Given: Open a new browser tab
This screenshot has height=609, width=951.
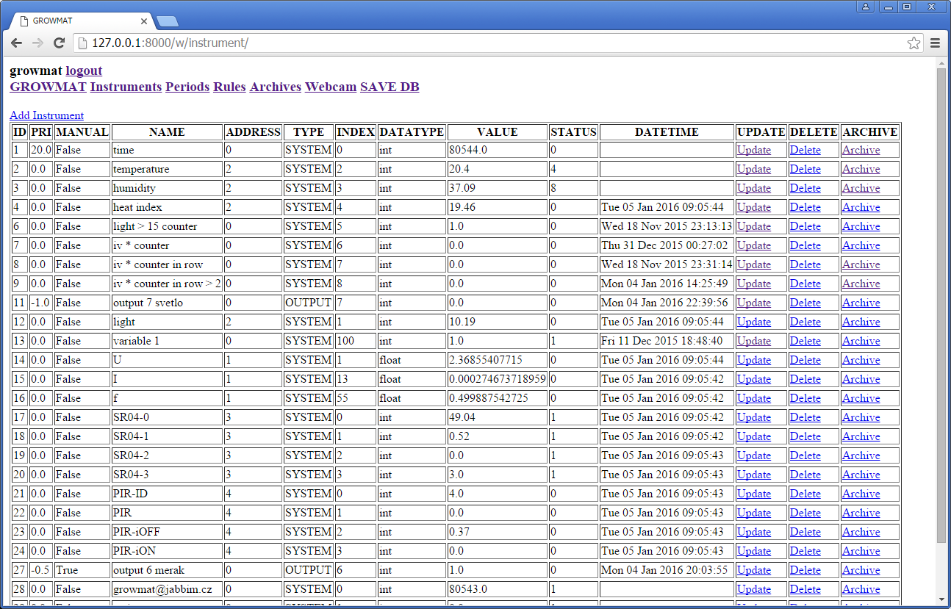Looking at the screenshot, I should pyautogui.click(x=167, y=21).
